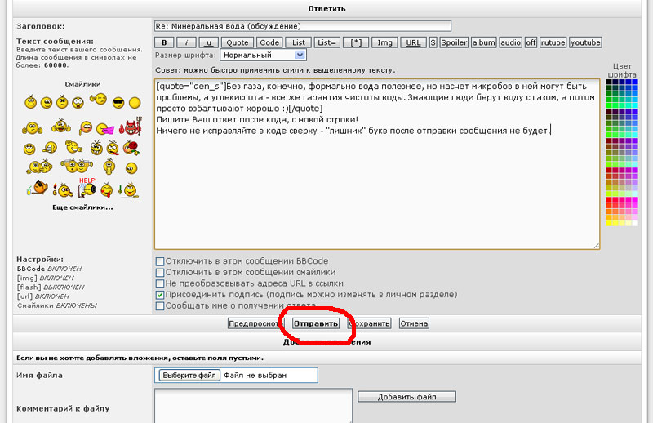Click 'Отправить' to submit the reply

click(317, 323)
